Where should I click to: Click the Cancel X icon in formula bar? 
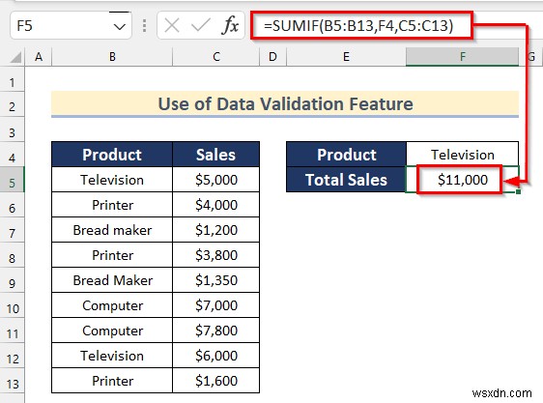172,26
